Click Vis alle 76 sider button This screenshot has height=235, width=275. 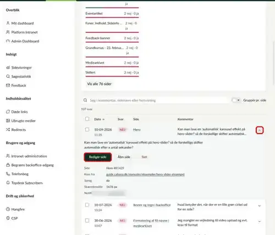(99, 84)
